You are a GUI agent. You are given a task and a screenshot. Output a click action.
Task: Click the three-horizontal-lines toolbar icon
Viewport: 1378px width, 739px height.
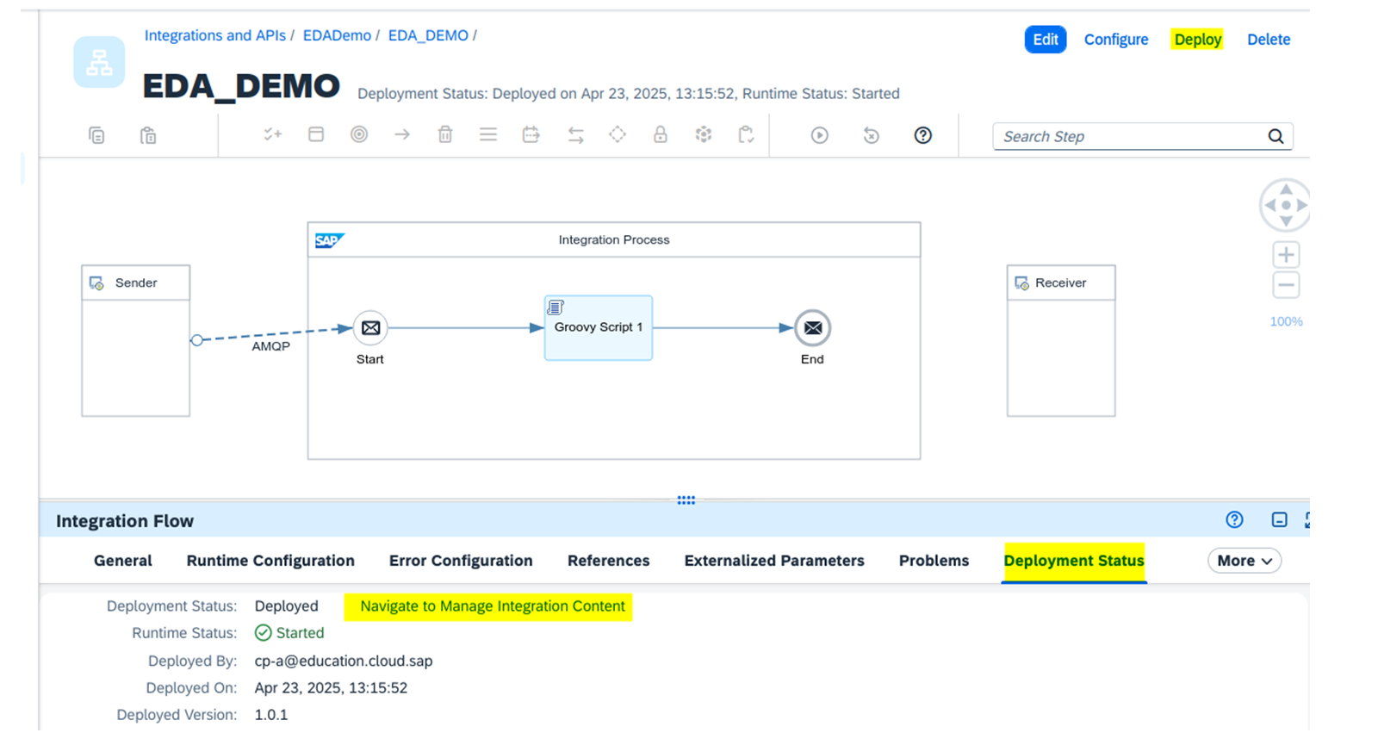488,134
